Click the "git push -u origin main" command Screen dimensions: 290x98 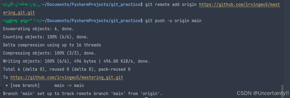[173, 21]
